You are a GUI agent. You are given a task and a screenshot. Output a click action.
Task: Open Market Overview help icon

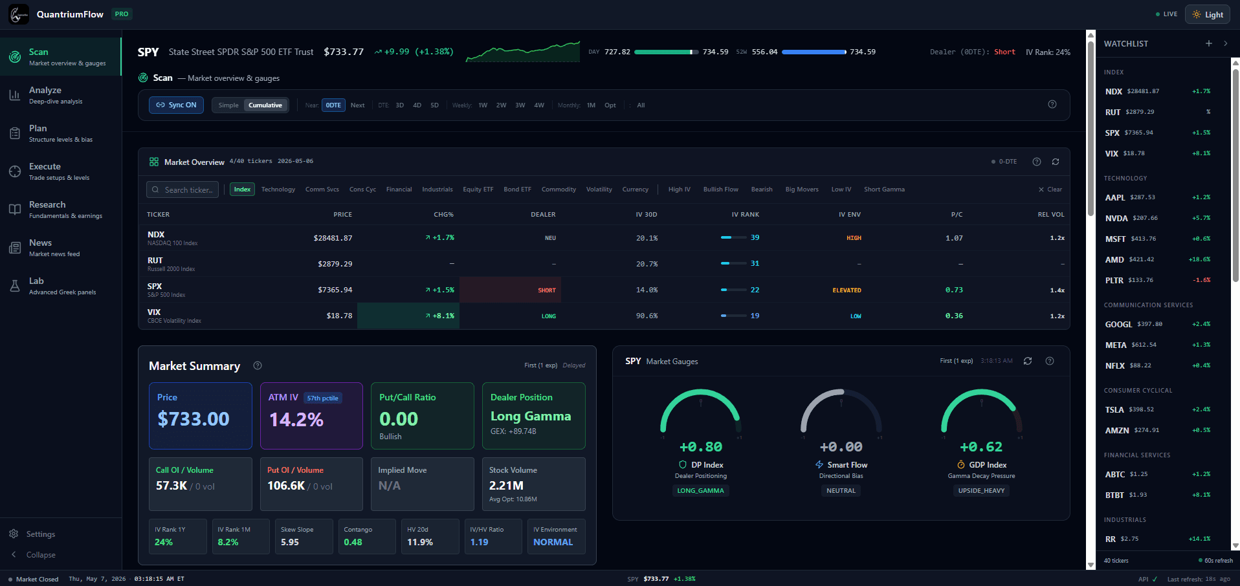click(x=1037, y=162)
